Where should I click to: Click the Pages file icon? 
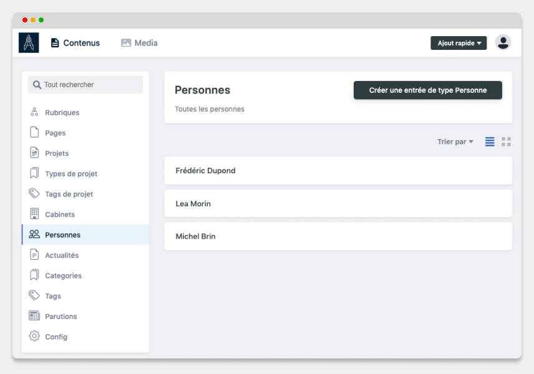click(x=34, y=132)
